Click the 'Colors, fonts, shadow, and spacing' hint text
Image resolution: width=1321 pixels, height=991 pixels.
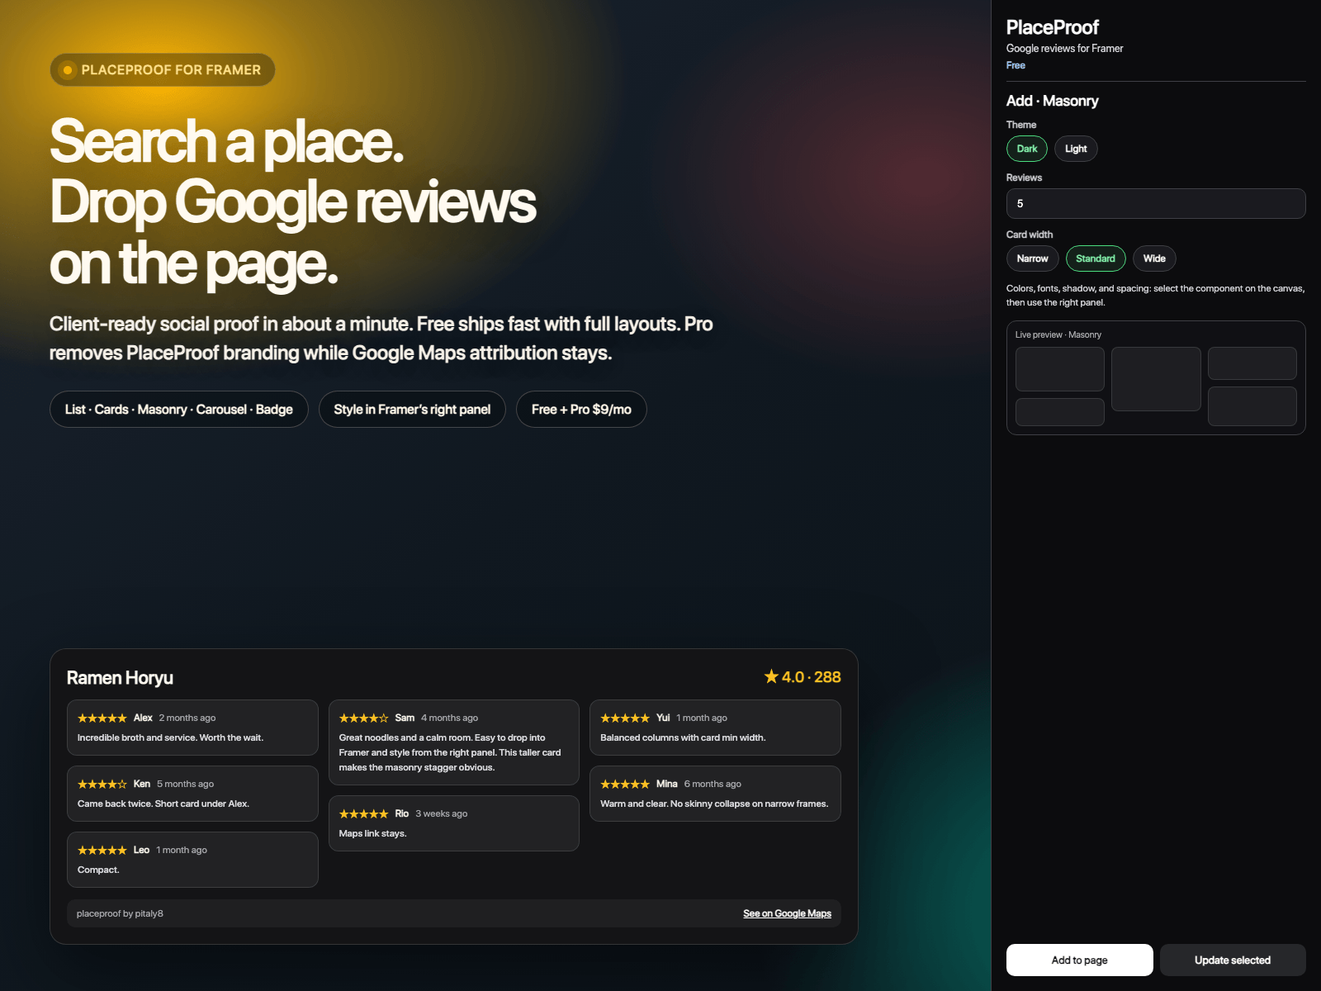click(1155, 296)
